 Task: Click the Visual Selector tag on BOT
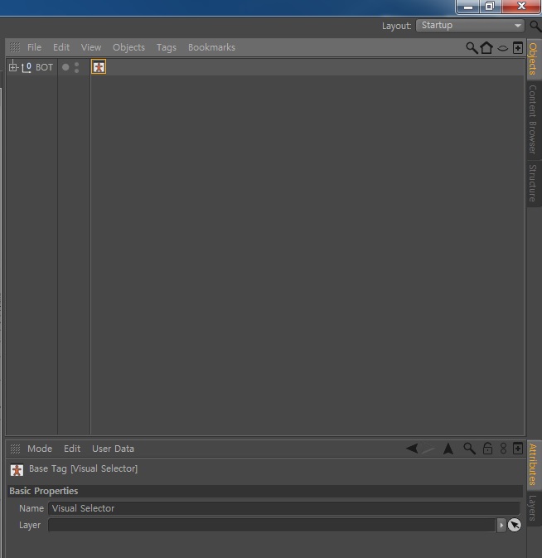pyautogui.click(x=99, y=67)
